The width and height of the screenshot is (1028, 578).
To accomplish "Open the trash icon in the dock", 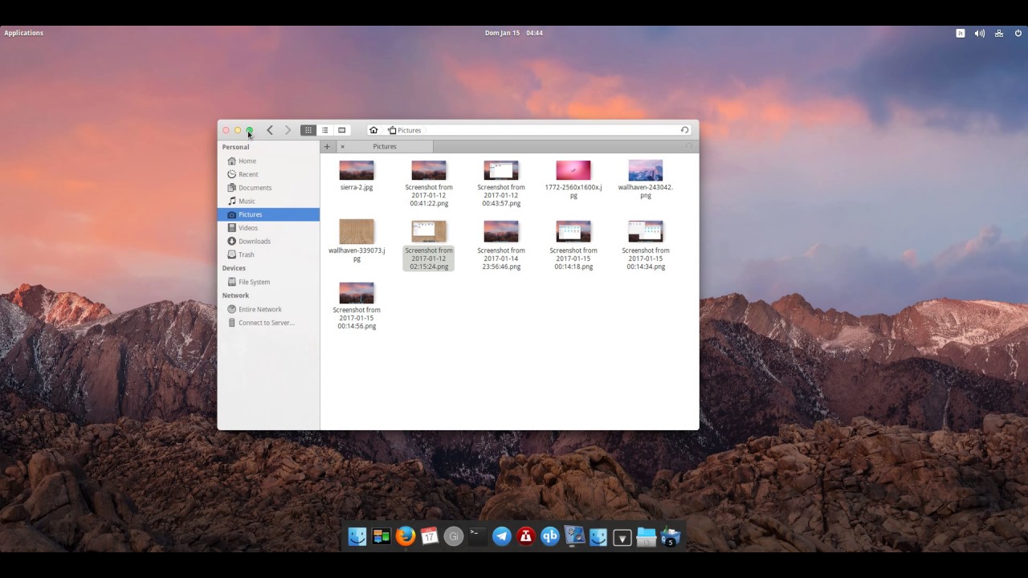I will pyautogui.click(x=671, y=536).
